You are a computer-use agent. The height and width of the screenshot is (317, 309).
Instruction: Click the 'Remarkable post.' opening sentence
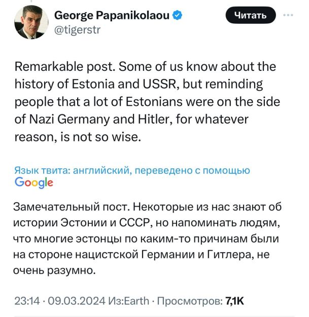56,67
